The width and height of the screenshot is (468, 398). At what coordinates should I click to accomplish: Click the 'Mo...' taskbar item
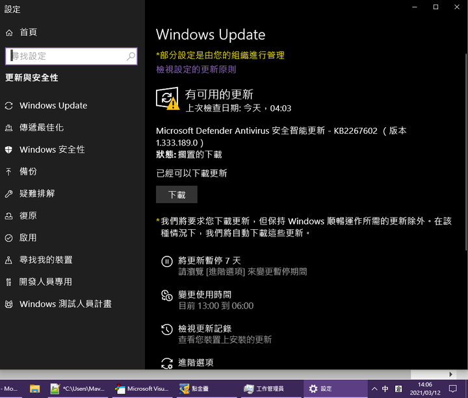tap(11, 389)
